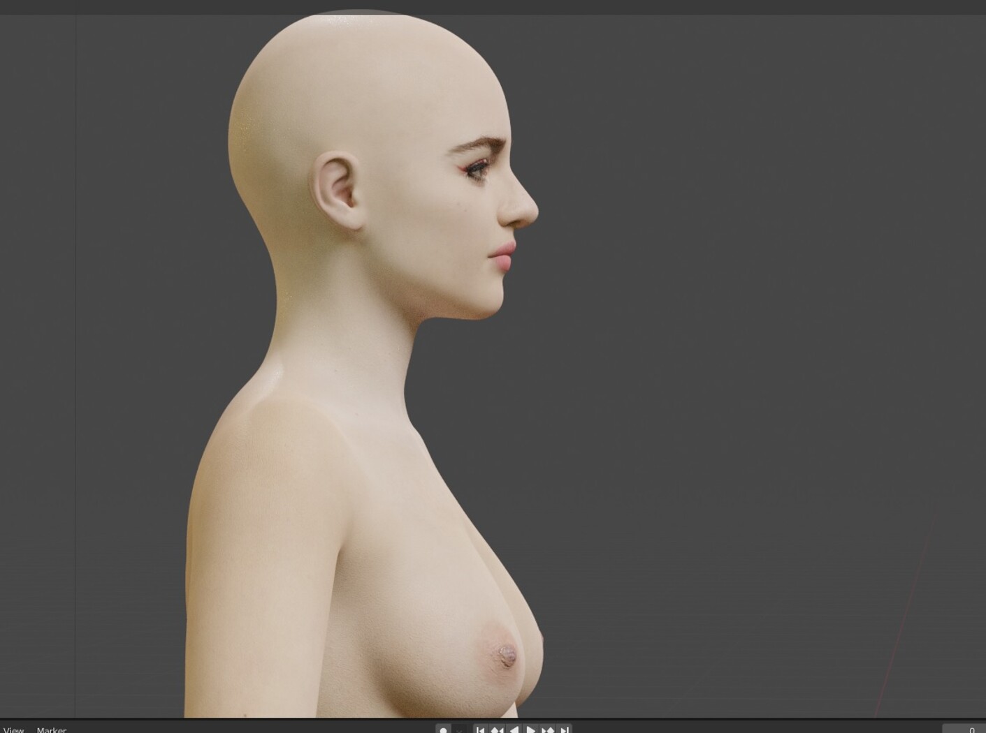
Task: Play the animation forward
Action: (530, 730)
